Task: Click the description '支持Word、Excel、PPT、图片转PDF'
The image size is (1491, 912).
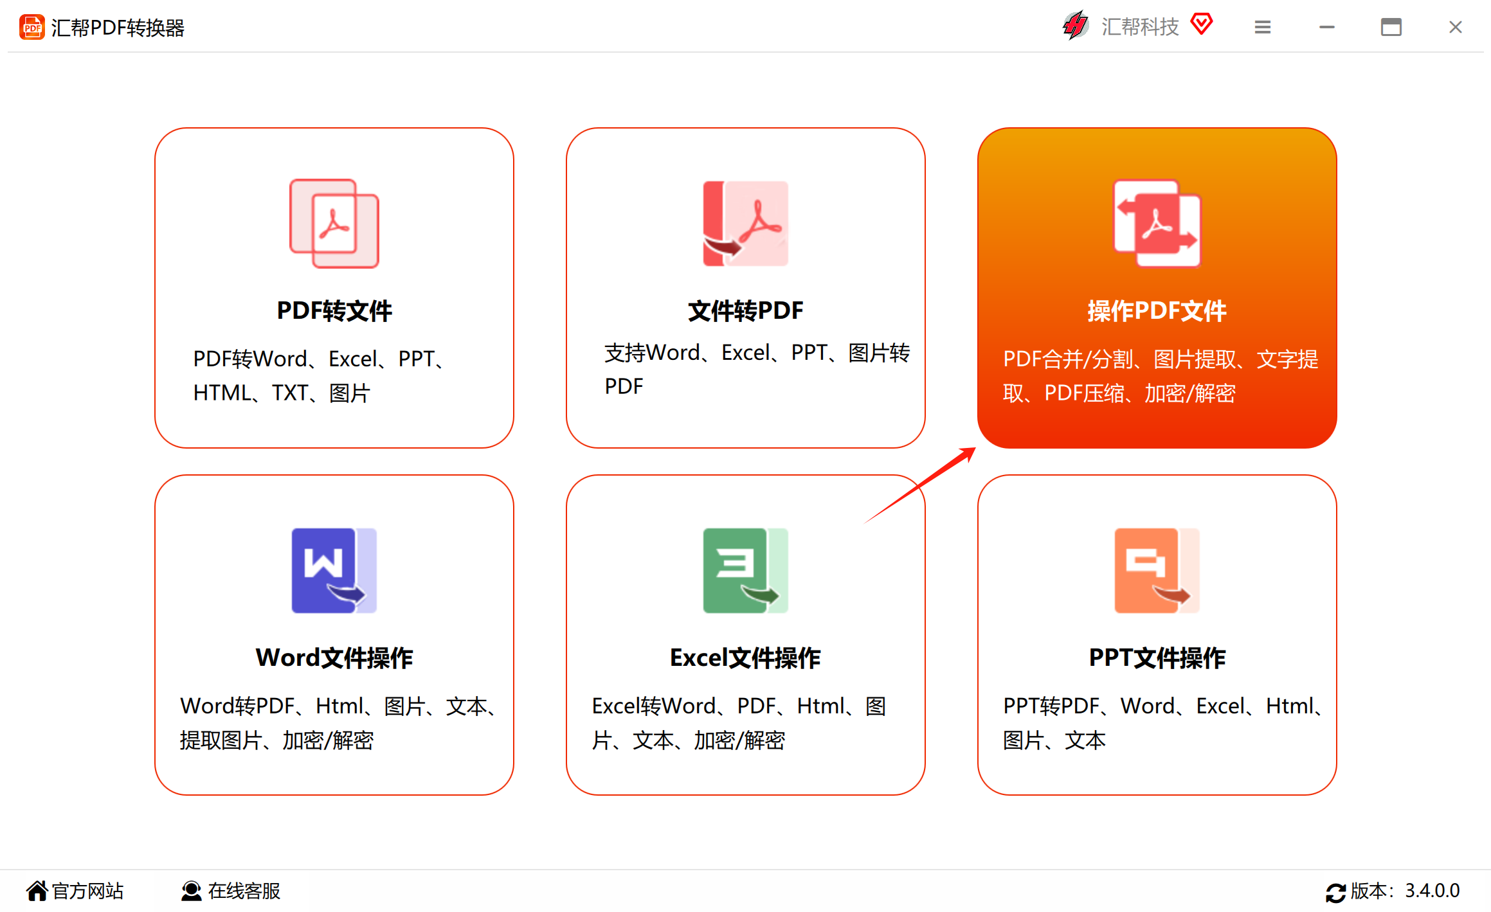Action: (x=757, y=370)
